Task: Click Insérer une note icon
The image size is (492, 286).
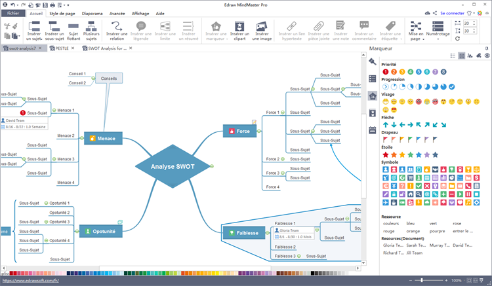Action: pos(340,26)
